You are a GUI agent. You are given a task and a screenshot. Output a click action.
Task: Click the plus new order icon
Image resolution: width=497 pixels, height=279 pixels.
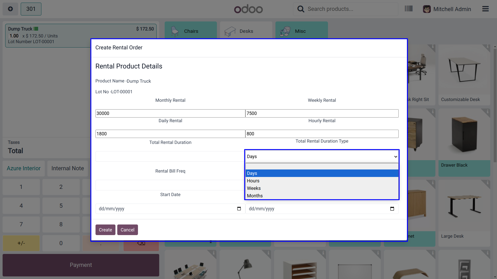pyautogui.click(x=10, y=9)
